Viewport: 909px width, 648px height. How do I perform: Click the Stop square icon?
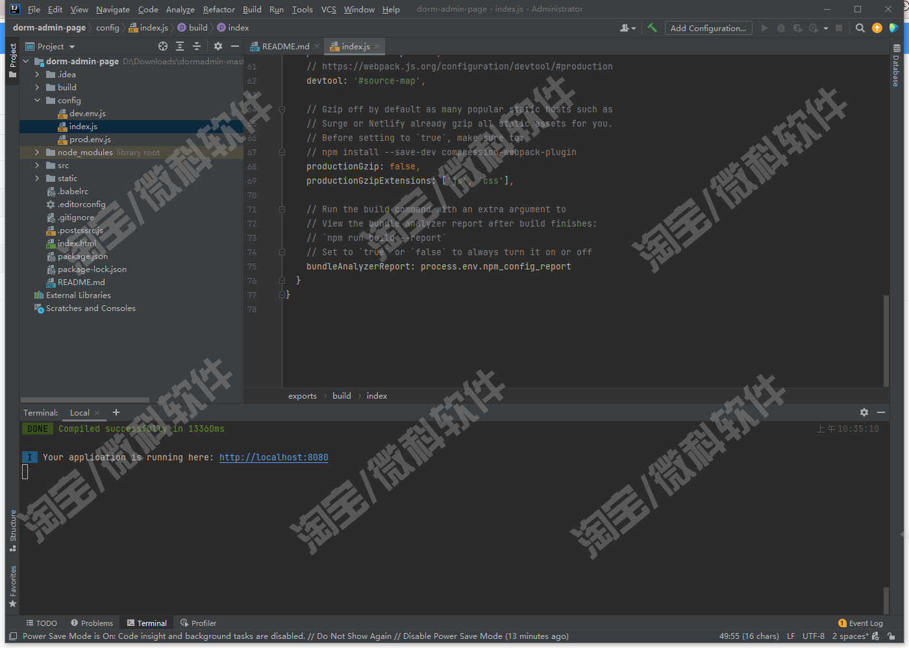pos(839,28)
